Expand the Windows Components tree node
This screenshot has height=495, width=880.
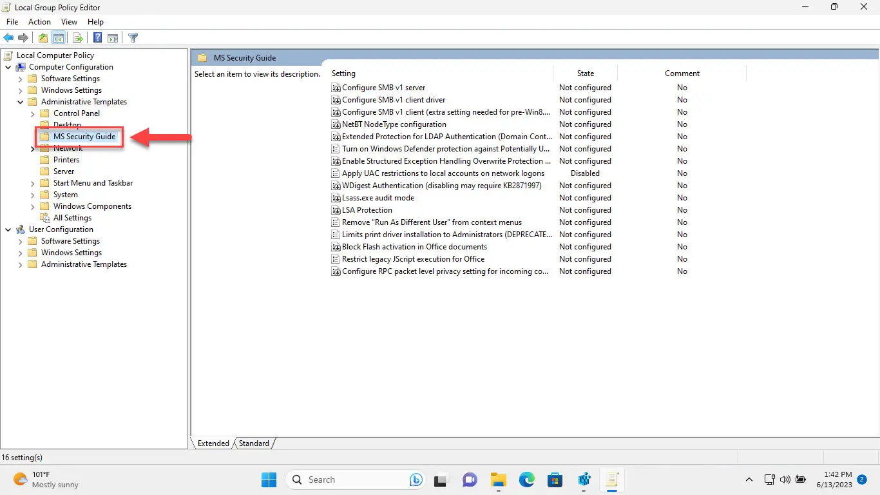click(x=33, y=206)
